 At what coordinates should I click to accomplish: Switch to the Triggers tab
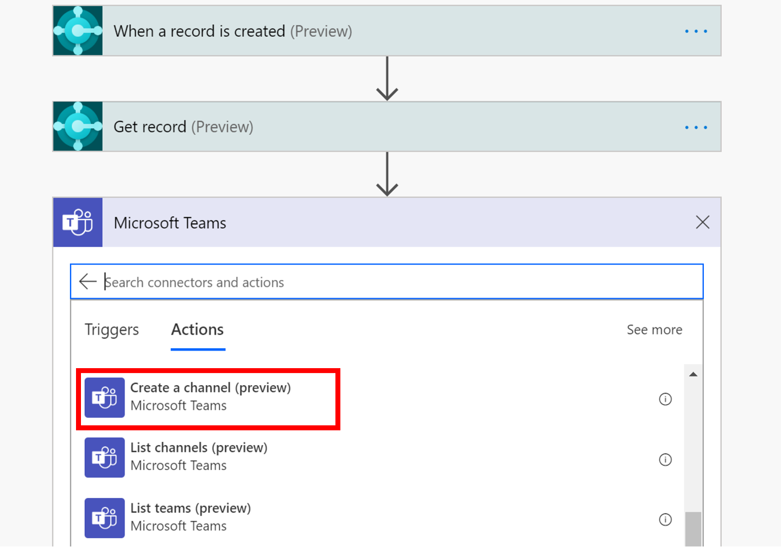(x=112, y=330)
